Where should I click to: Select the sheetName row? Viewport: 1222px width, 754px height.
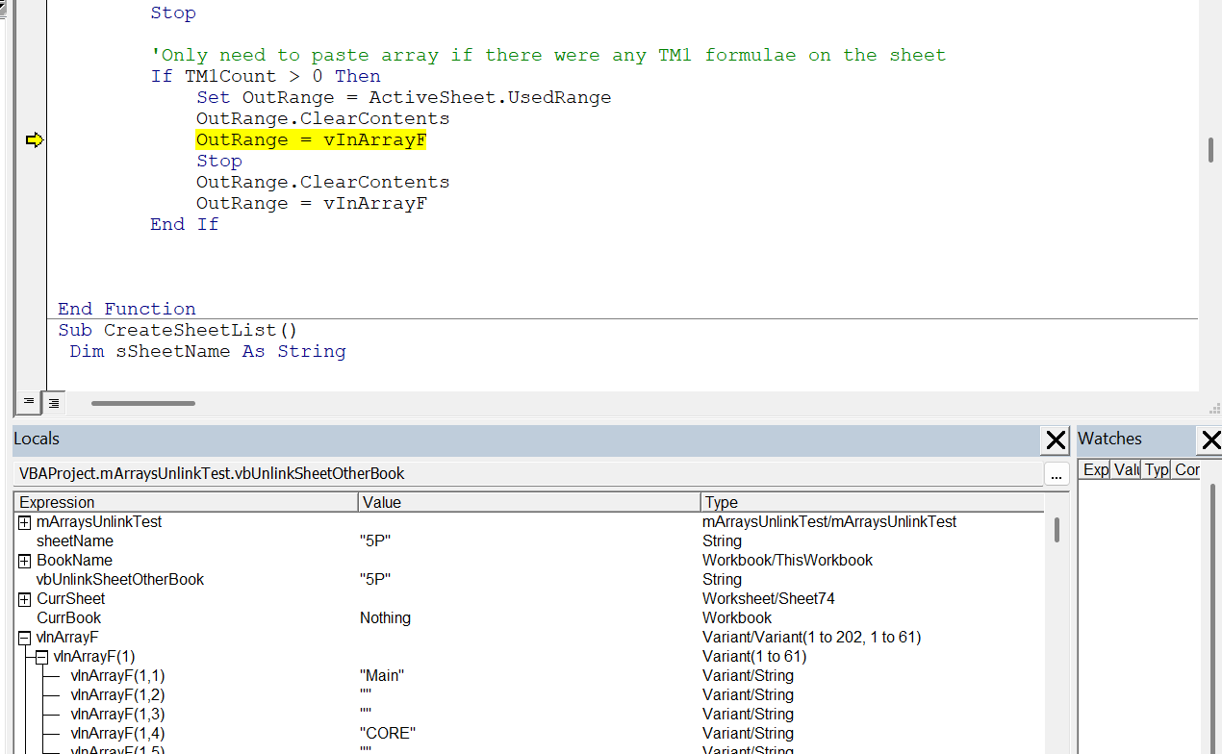(529, 541)
